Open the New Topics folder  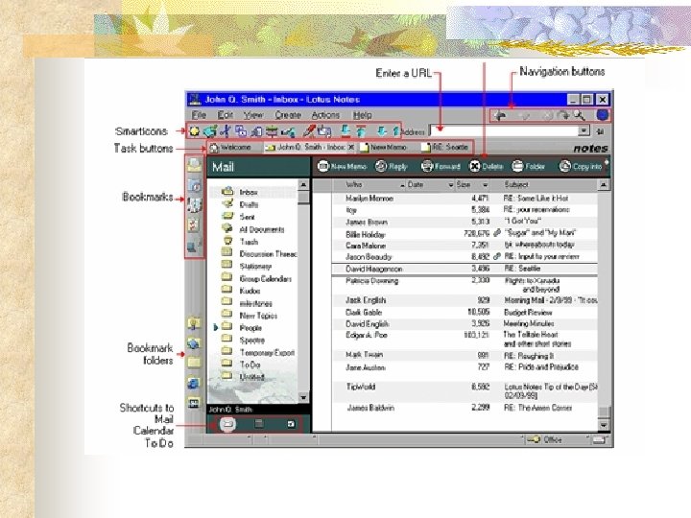click(250, 316)
